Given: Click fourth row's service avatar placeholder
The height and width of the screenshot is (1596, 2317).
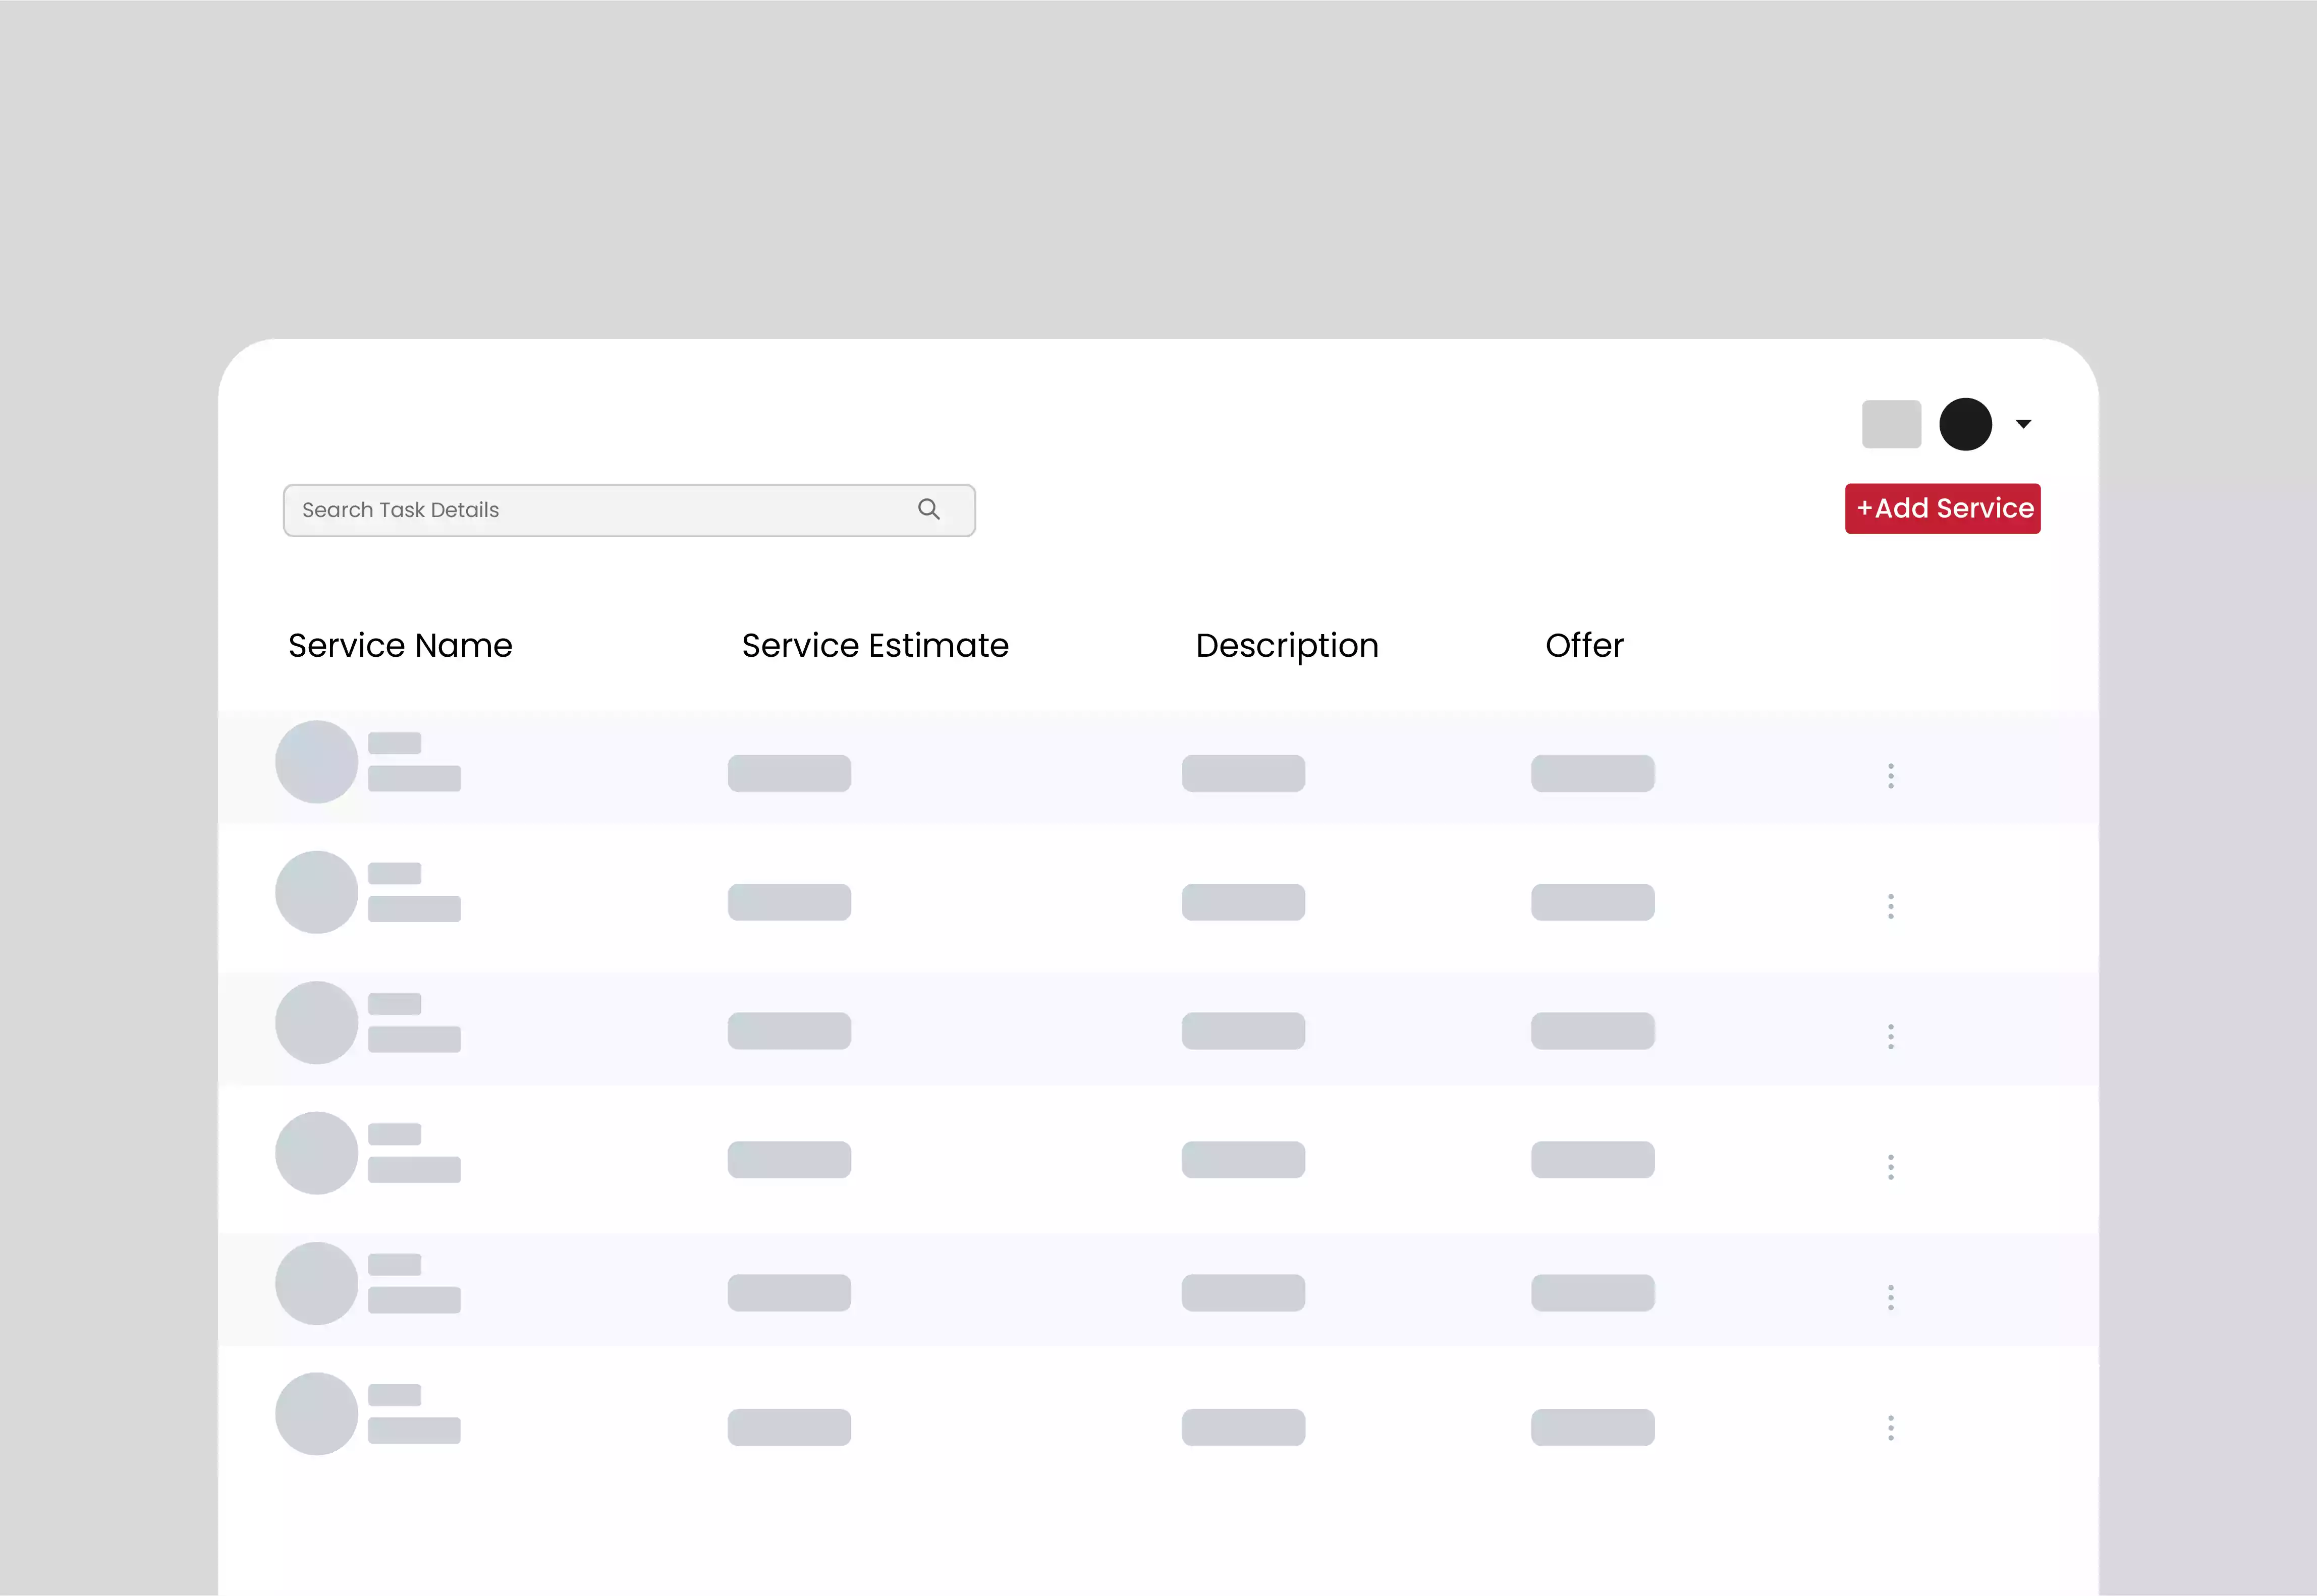Looking at the screenshot, I should (x=316, y=1153).
